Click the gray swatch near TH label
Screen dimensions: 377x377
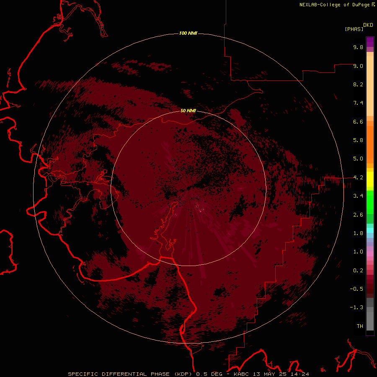(370, 321)
